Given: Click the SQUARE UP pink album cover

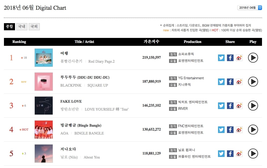Looking at the screenshot, I should pos(44,82).
